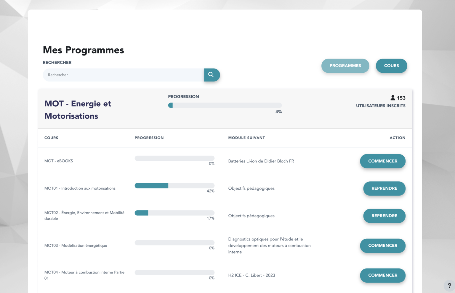Open module H2 ICE - C. Libert - 2023
Image resolution: width=455 pixels, height=293 pixels.
[251, 275]
